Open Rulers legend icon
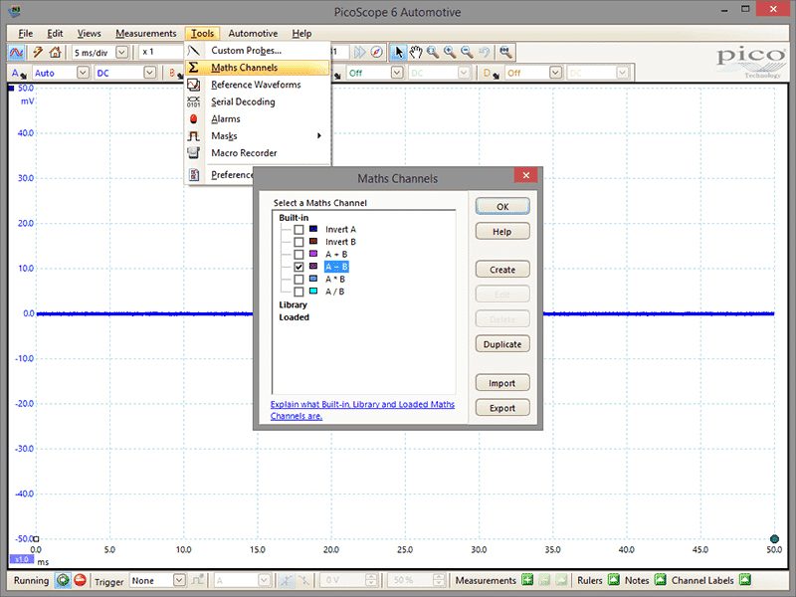796x597 pixels. click(x=613, y=580)
